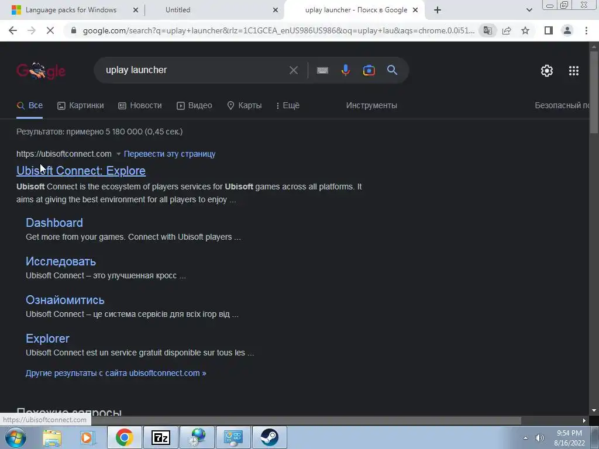Open the Исследовать sitelink
Image resolution: width=599 pixels, height=449 pixels.
pos(61,261)
